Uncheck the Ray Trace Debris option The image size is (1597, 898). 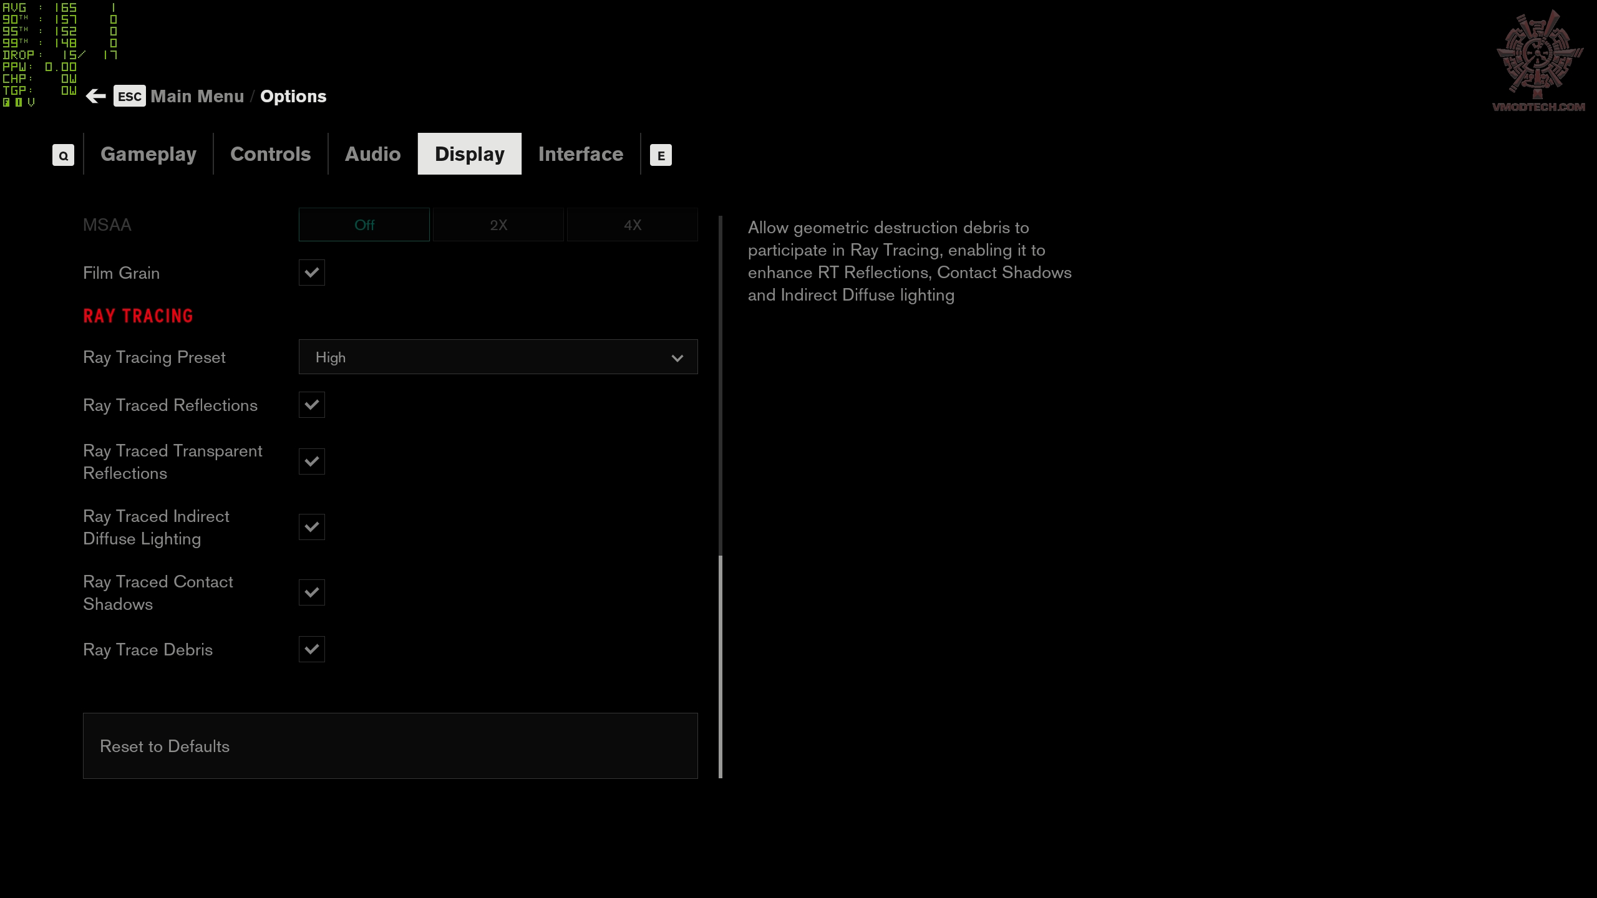311,649
